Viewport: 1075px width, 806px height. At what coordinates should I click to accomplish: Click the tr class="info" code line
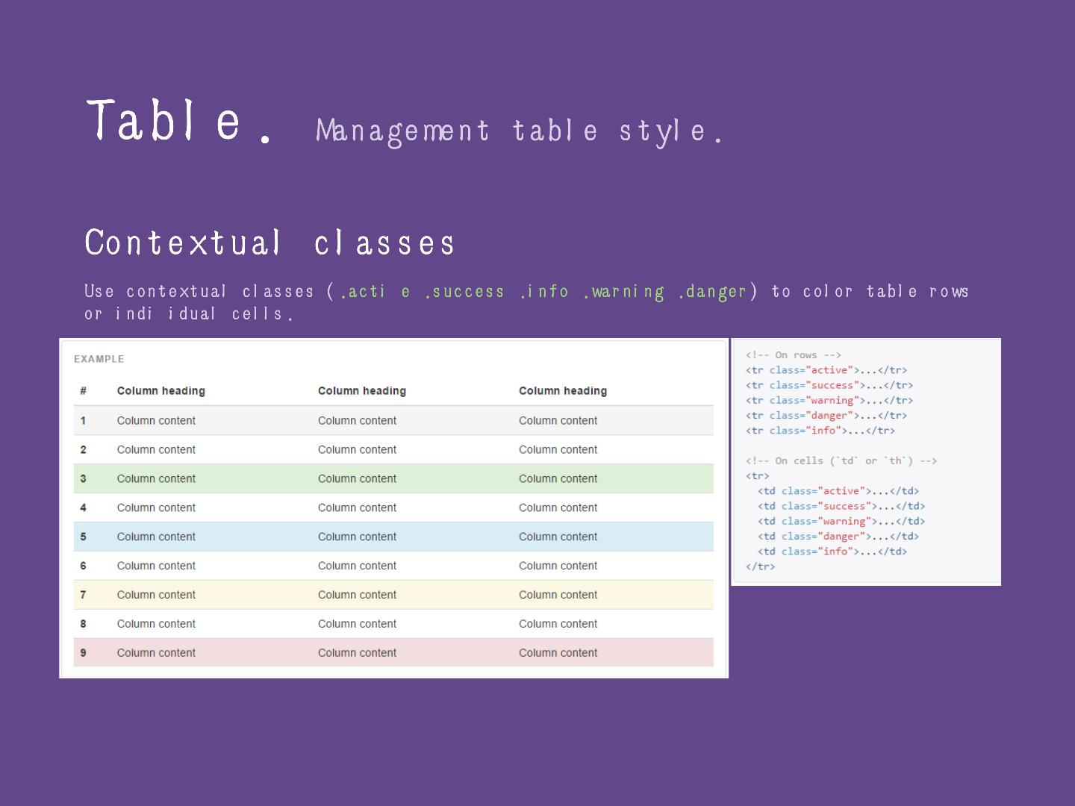[820, 431]
